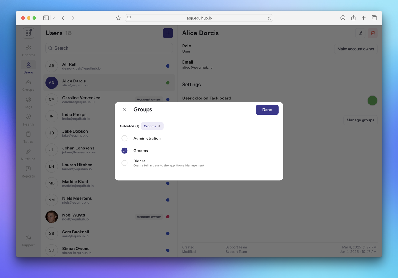The width and height of the screenshot is (398, 278).
Task: Click the Safari share icon
Action: coord(353,18)
